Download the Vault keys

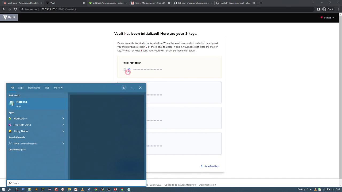tap(210, 166)
